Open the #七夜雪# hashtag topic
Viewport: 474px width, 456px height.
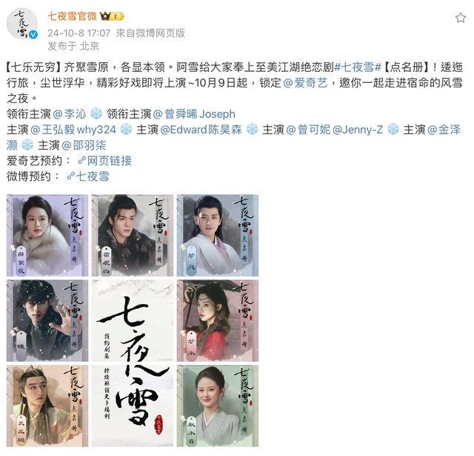(x=358, y=67)
